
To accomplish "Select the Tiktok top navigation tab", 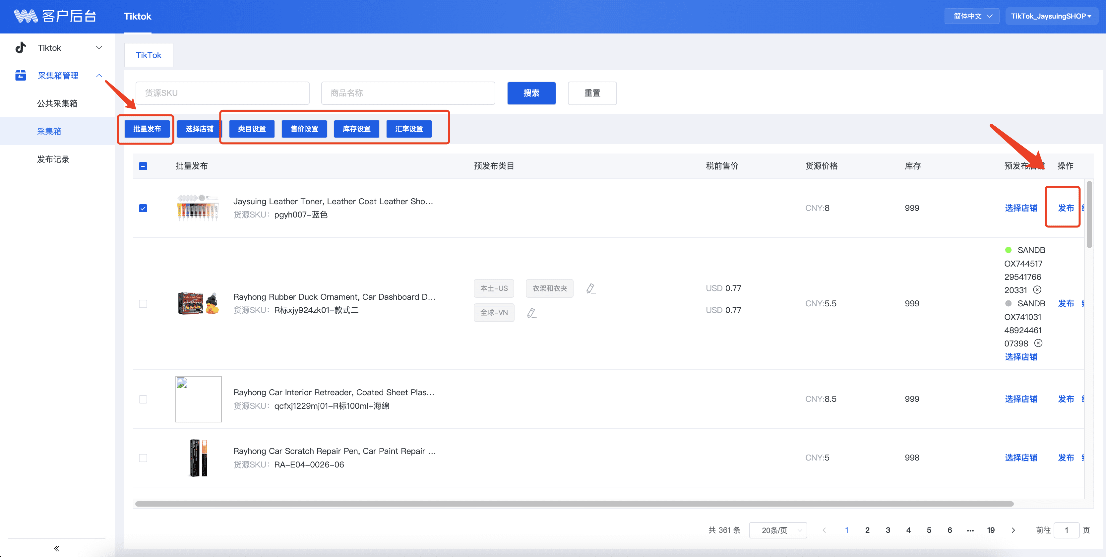I will click(137, 16).
